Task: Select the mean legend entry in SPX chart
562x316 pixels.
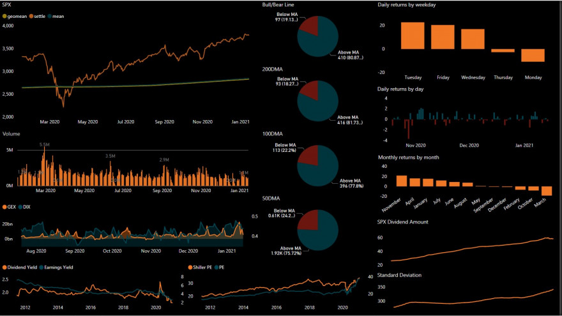Action: click(x=56, y=16)
